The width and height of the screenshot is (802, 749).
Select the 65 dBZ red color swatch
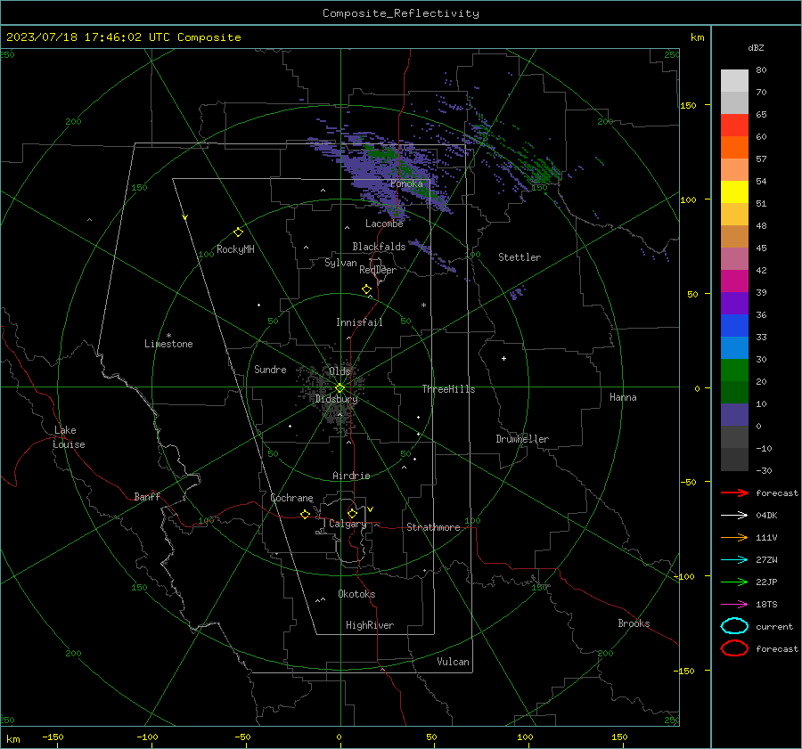point(734,125)
